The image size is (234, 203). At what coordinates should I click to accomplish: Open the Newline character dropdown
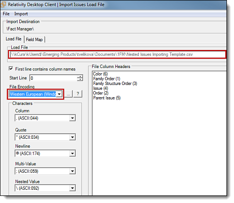[72, 153]
